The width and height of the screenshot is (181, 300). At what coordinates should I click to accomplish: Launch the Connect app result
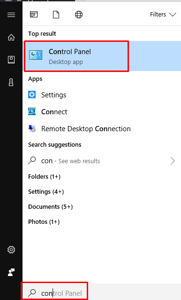click(102, 112)
